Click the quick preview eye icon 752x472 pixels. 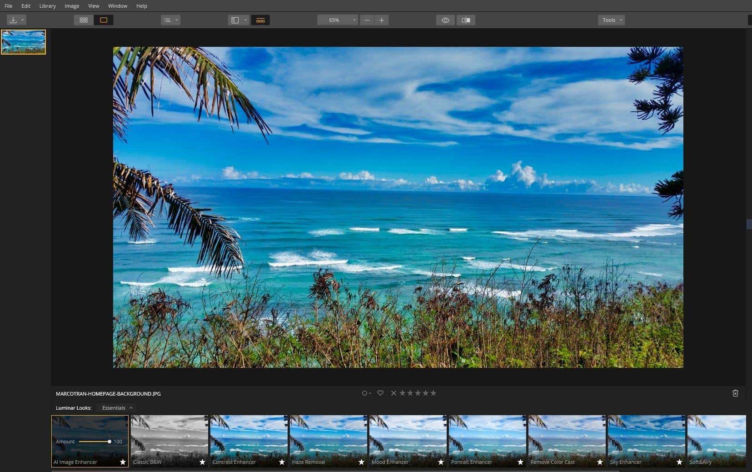point(445,20)
